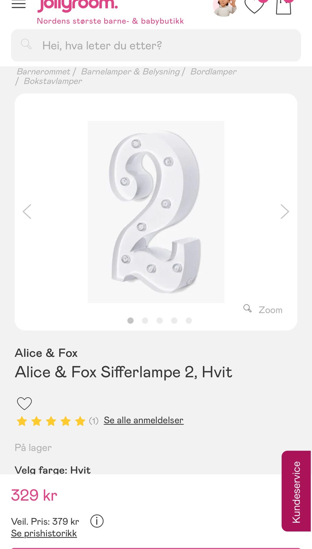
Task: Select the third gallery dot
Action: pyautogui.click(x=159, y=320)
